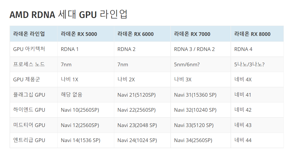292x150 pixels.
Task: Click the cell 'RDNA 2' under RX 6000
Action: pyautogui.click(x=142, y=49)
